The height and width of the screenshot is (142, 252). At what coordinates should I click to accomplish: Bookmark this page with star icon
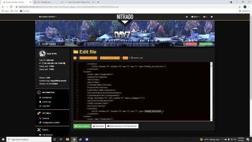tap(240, 7)
